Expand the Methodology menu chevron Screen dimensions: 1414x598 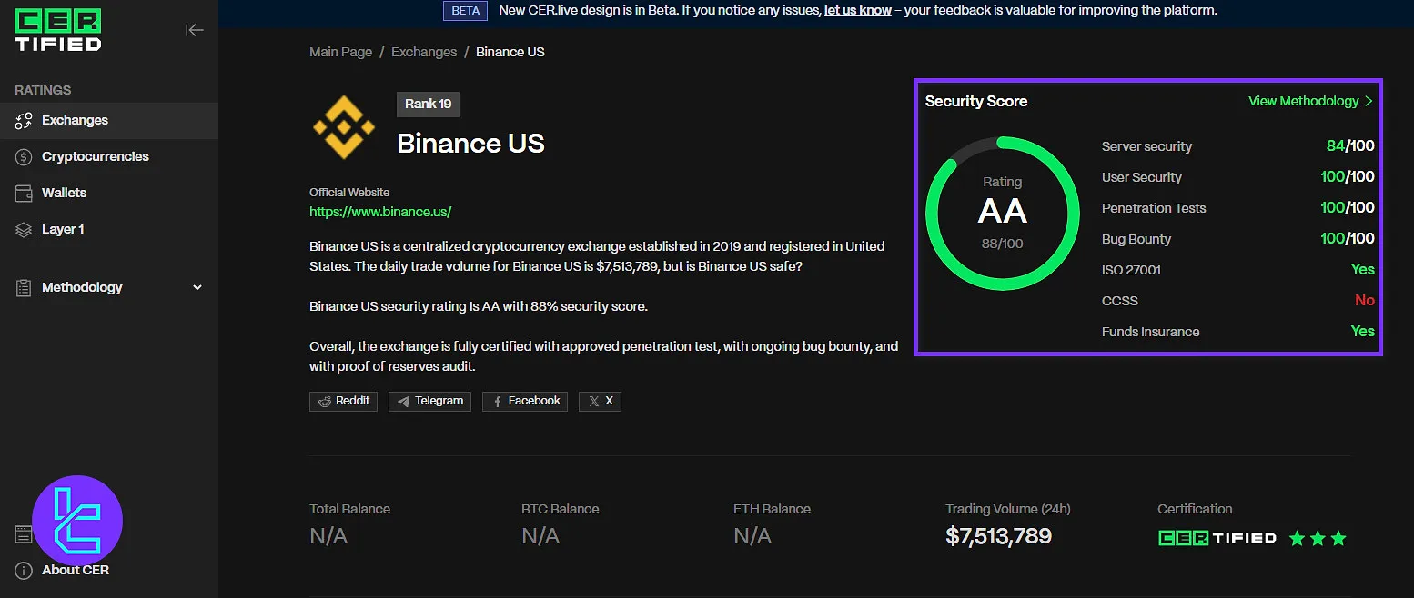tap(197, 287)
